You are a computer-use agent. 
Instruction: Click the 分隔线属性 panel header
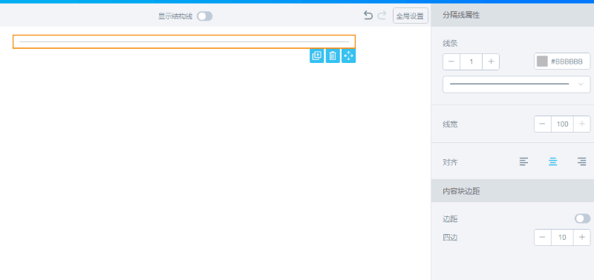[x=512, y=16]
